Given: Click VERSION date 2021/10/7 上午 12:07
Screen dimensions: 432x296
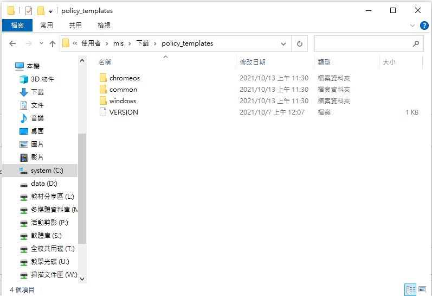Looking at the screenshot, I should pos(272,112).
